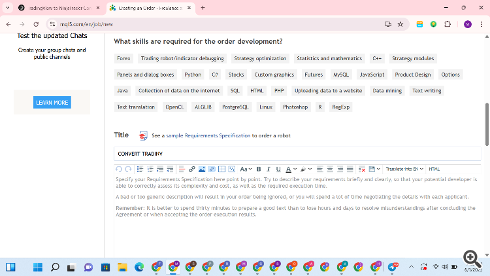Open a new browser tab
The width and height of the screenshot is (490, 276).
click(203, 8)
